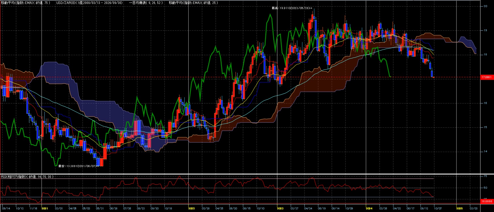Click the 06/28 date axis label
494x212 pixels.
click(x=113, y=209)
